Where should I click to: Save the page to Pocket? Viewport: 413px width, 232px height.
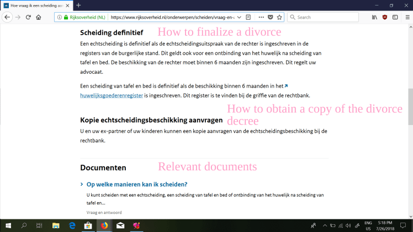(x=270, y=17)
